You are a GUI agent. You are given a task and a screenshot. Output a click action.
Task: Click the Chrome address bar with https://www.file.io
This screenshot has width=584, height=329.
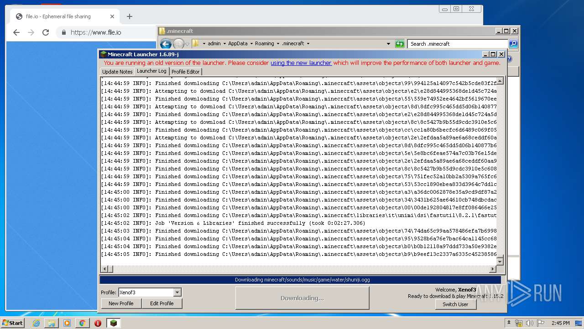[x=105, y=32]
